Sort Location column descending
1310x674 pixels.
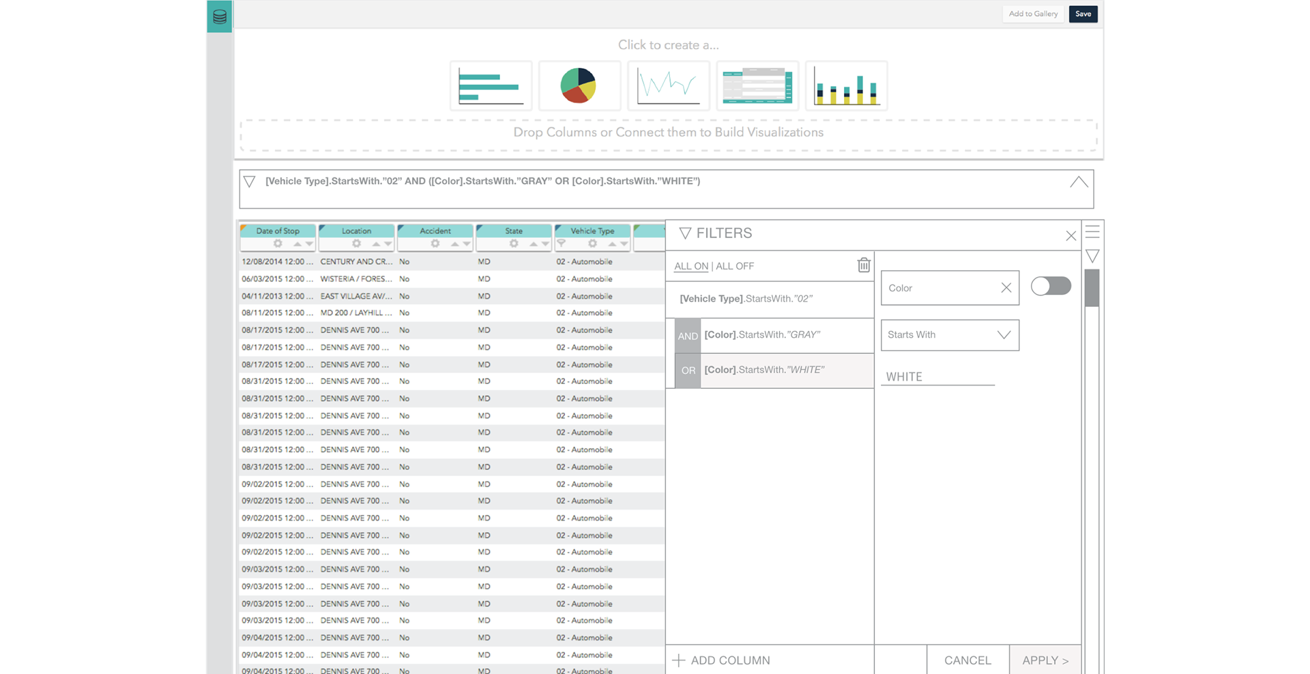point(388,244)
